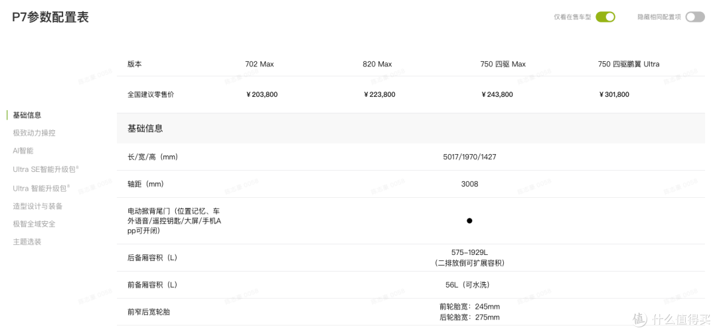Go to Ultra SE智能升级包 section

[46, 169]
